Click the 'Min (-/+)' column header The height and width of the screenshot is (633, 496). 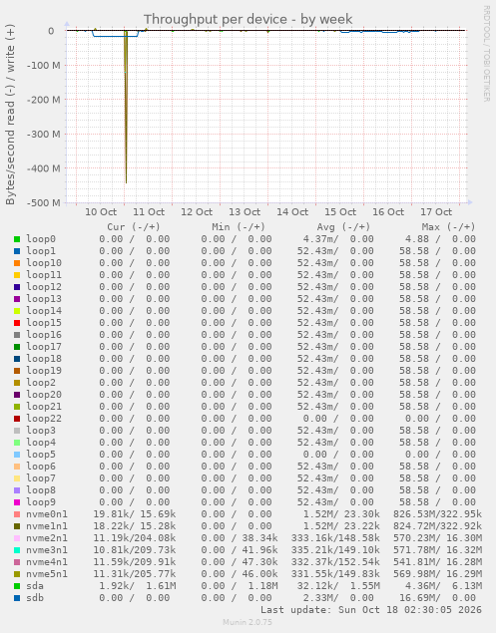tap(239, 227)
